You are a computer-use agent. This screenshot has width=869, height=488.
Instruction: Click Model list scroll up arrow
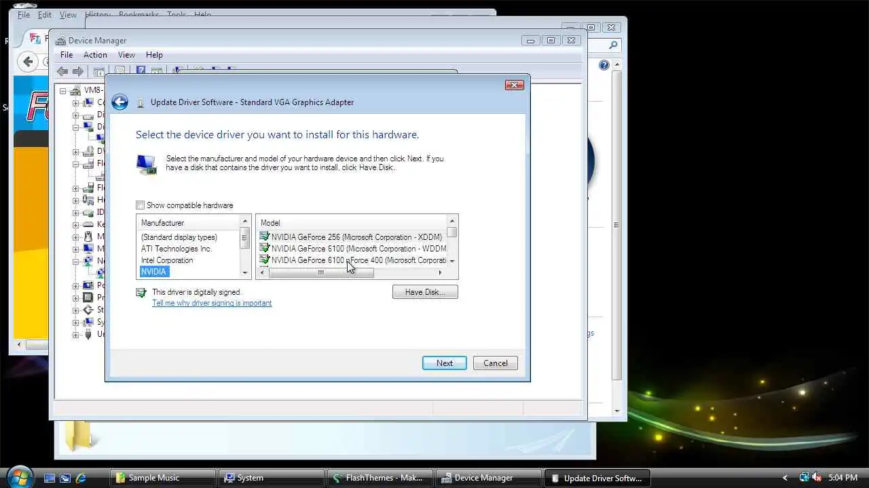(x=452, y=222)
